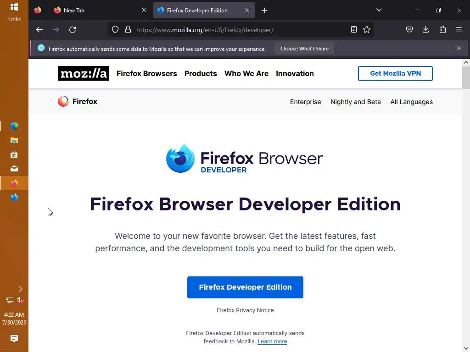
Task: Expand Firefox Browsers navigation menu
Action: coord(146,74)
